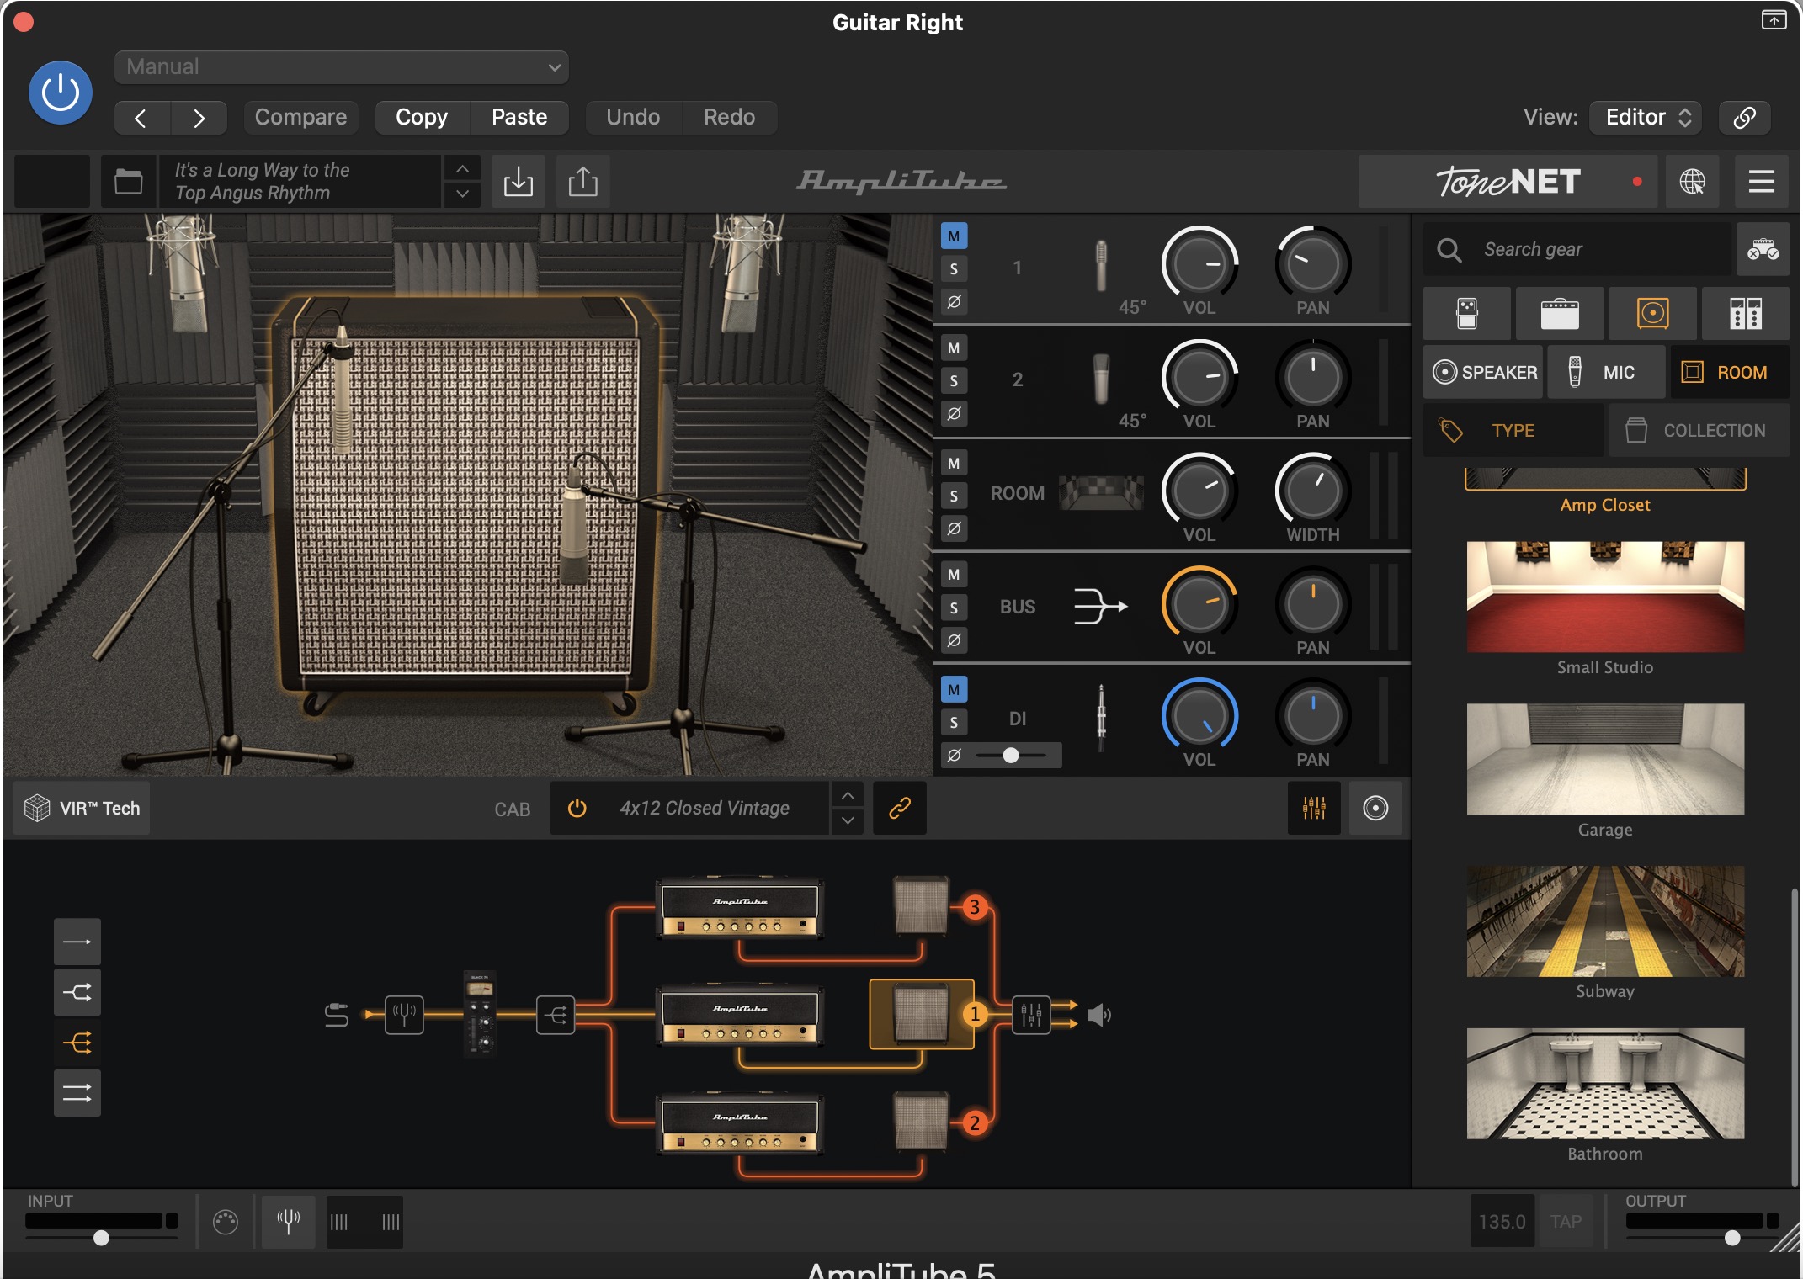Solo the BUS channel
Image resolution: width=1803 pixels, height=1279 pixels.
coord(954,608)
